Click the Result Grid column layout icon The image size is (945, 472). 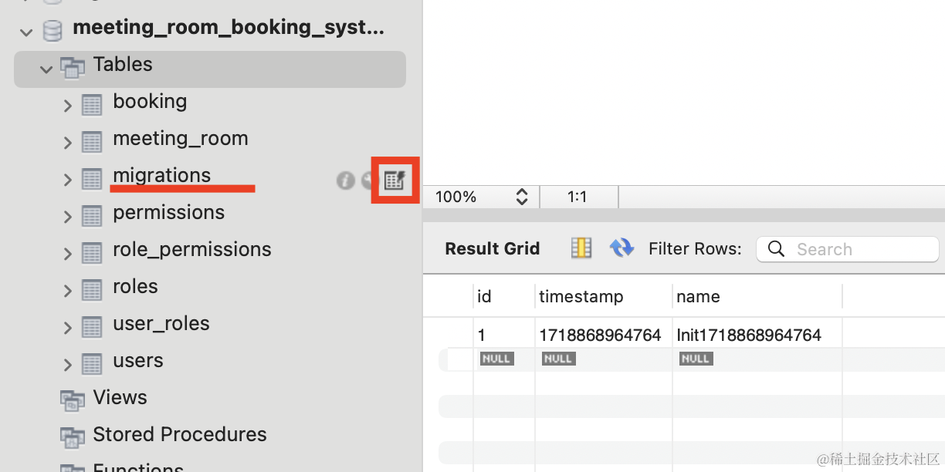(x=581, y=248)
